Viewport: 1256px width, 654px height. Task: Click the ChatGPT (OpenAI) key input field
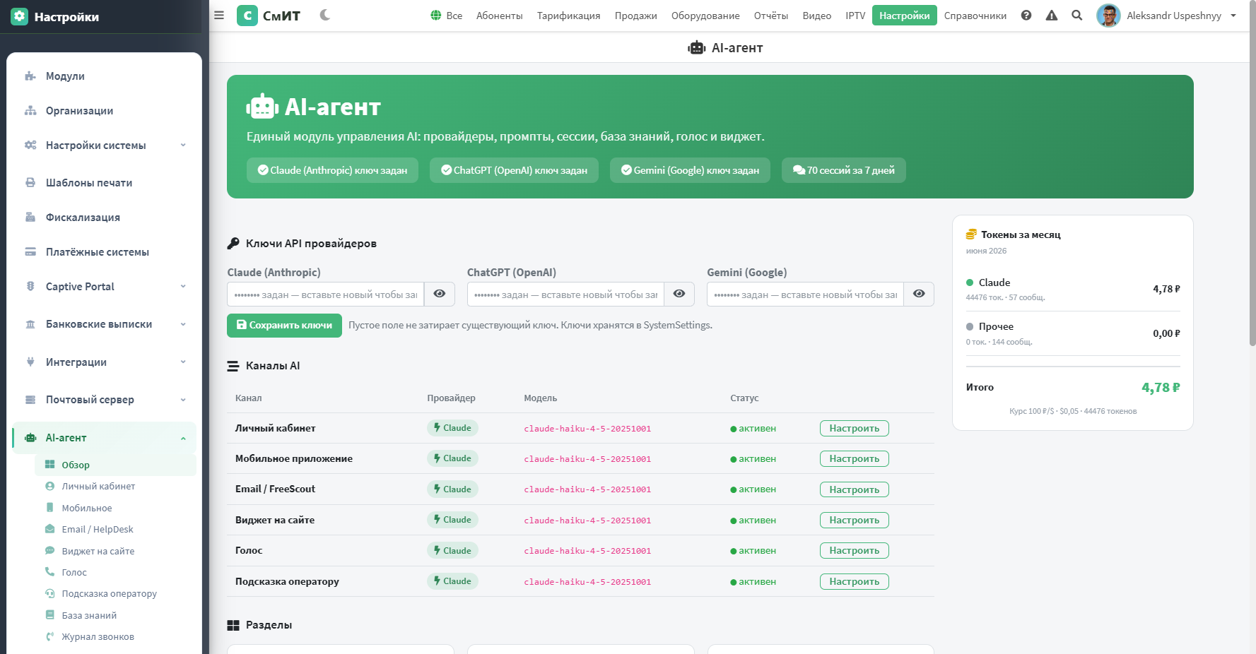coord(565,295)
